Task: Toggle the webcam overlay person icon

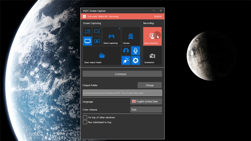Action: click(126, 51)
